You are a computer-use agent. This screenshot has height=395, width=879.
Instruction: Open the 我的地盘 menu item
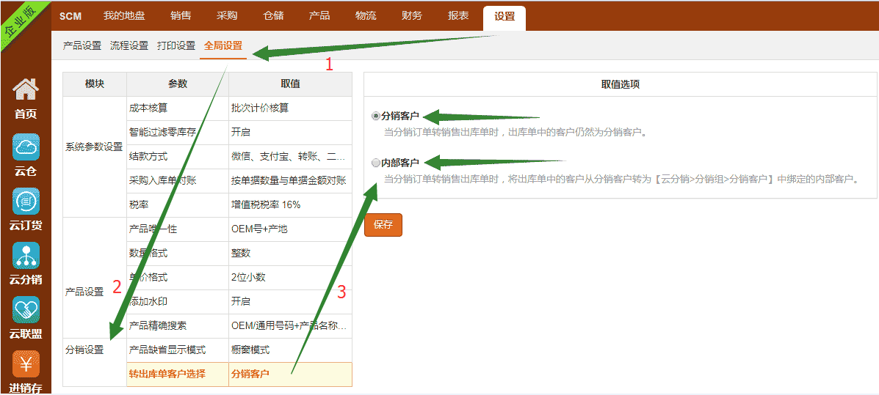coord(124,15)
